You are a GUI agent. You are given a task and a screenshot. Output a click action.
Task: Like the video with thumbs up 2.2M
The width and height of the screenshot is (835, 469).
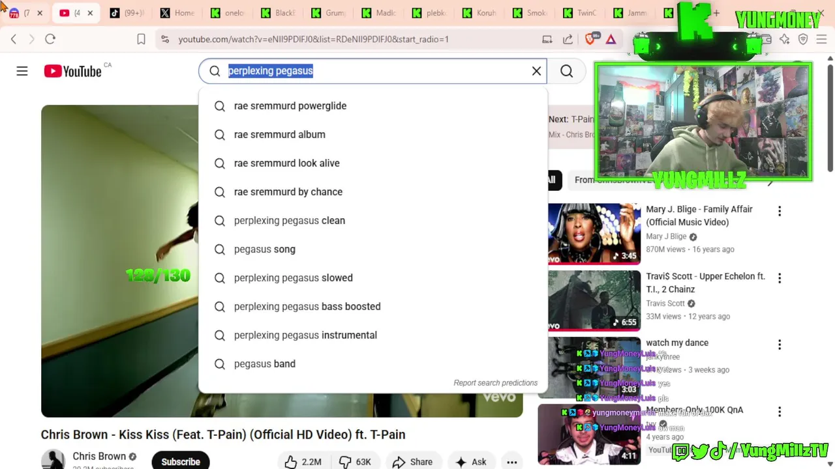303,461
